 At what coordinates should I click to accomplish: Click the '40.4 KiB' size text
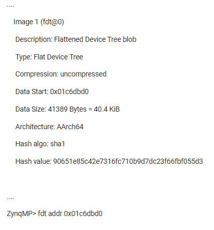tap(107, 109)
